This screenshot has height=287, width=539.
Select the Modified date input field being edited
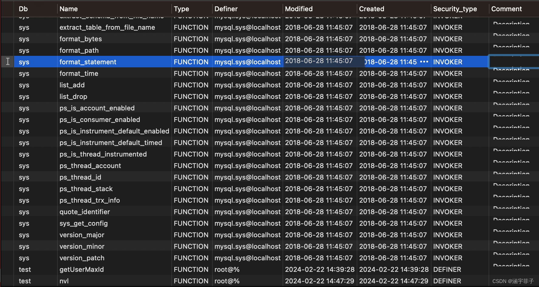pos(324,61)
